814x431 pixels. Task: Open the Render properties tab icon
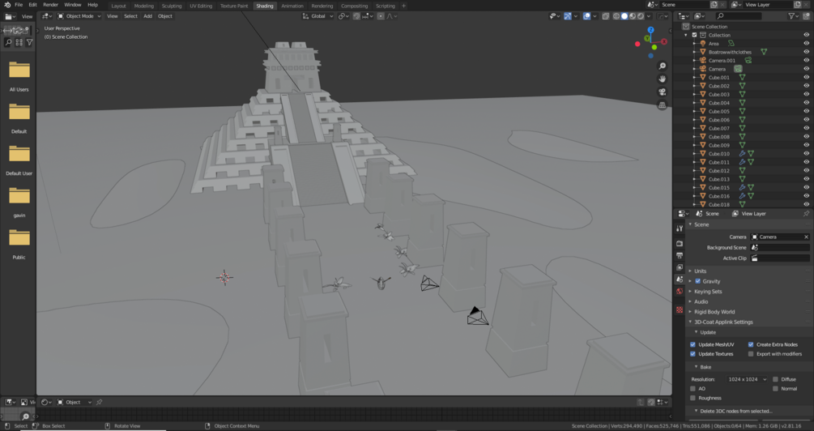tap(680, 243)
